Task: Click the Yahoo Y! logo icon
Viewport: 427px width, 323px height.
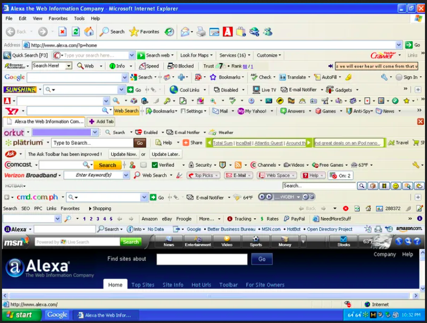Action: click(12, 111)
